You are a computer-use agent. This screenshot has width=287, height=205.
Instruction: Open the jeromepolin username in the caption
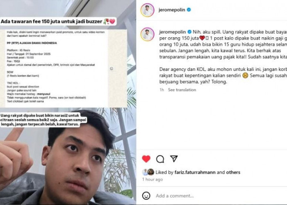(173, 32)
